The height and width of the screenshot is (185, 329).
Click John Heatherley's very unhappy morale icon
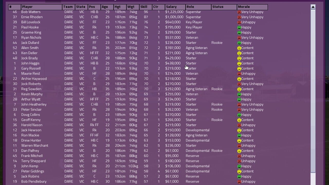coord(239,104)
